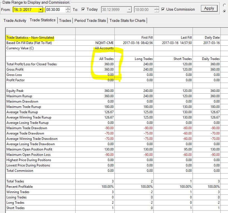Select the Maximum Trade Runup row label
228x213 pixels.
[24, 107]
